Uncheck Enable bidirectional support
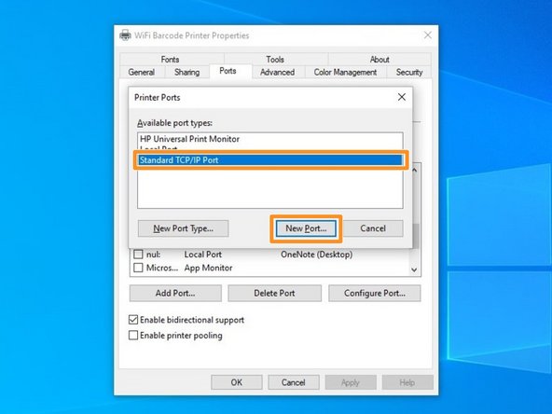The height and width of the screenshot is (414, 552). (133, 320)
